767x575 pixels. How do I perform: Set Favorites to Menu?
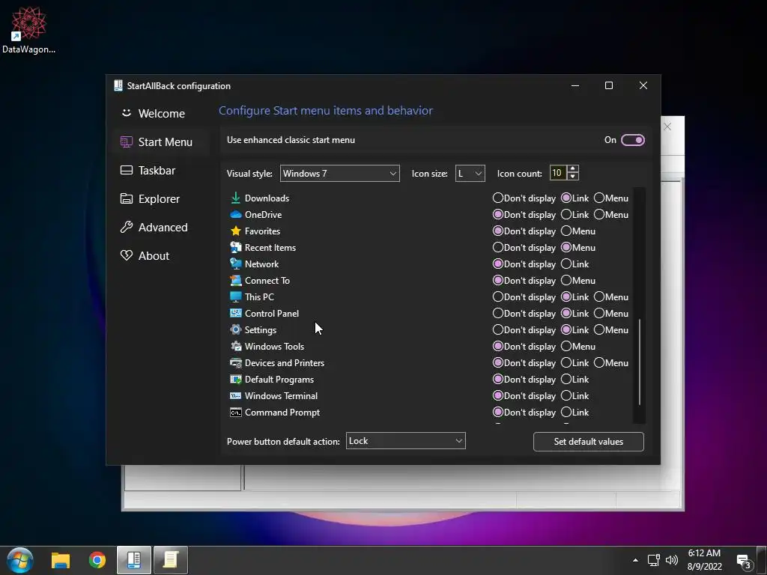(x=578, y=231)
